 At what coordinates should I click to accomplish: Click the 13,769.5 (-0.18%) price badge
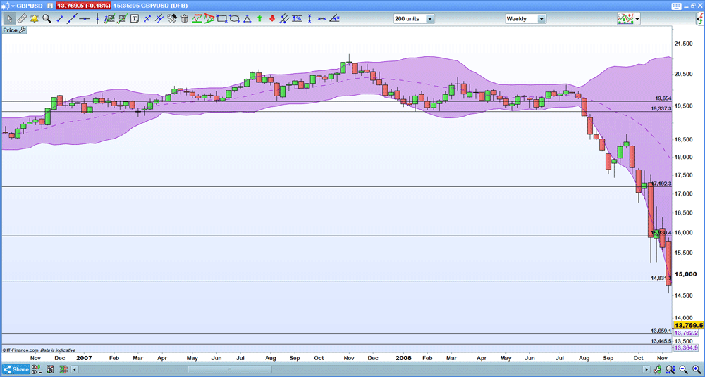coord(84,6)
